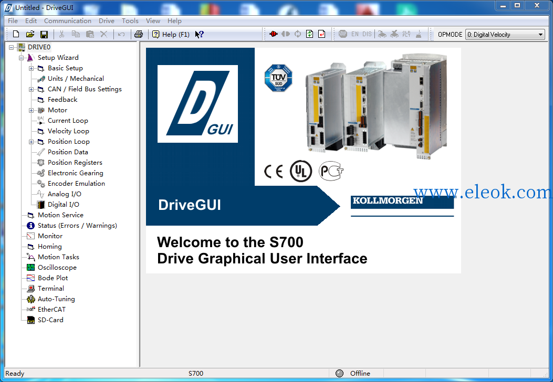Activate the context help arrow with question mark
The image size is (553, 382).
coord(199,34)
